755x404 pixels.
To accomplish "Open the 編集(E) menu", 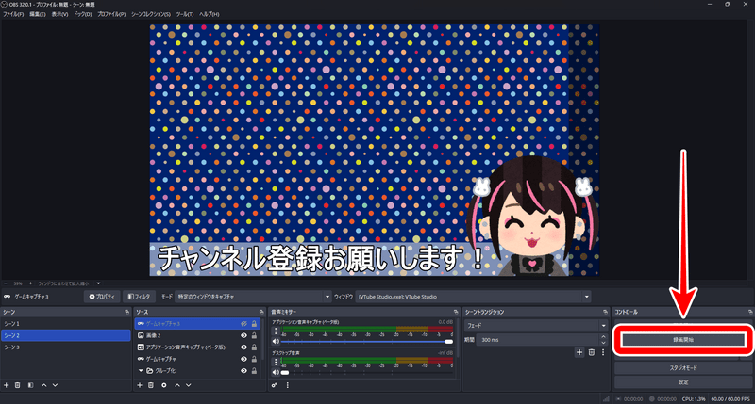I will pos(38,14).
